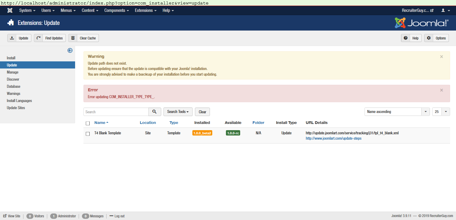Open the Help button

[411, 38]
